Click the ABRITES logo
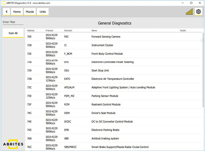The height and width of the screenshot is (151, 205). [13, 144]
